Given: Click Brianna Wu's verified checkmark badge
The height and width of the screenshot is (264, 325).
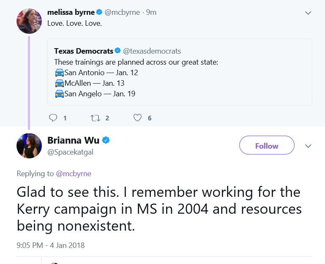Looking at the screenshot, I should pos(106,140).
